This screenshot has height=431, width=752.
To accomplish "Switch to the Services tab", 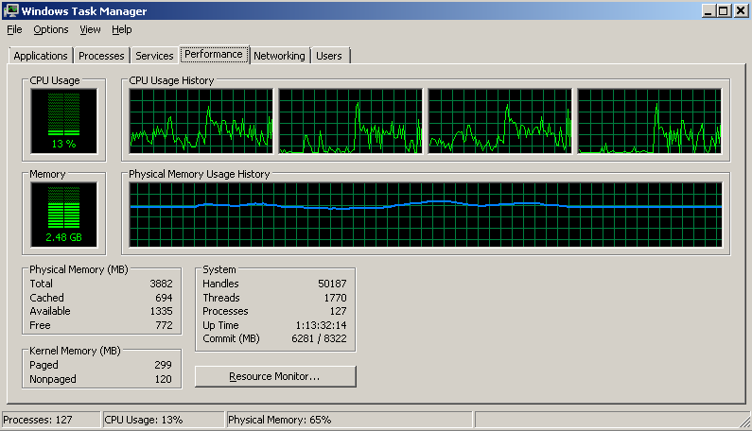I will pyautogui.click(x=154, y=56).
